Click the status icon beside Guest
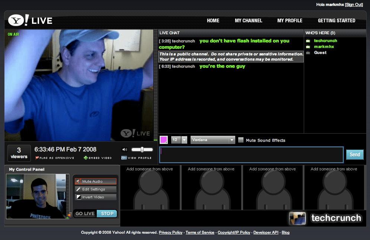This screenshot has width=370, height=240. coord(308,52)
